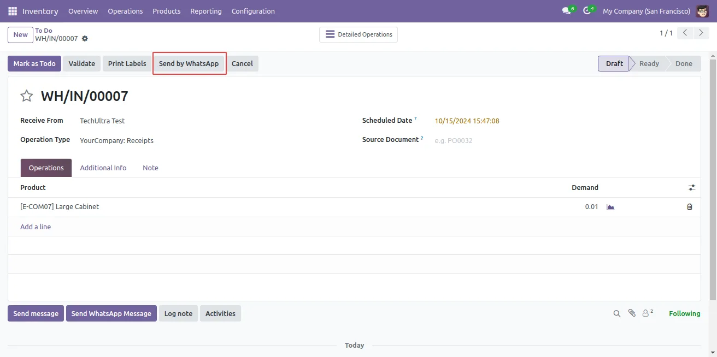Switch company via My Company (San Francisco)
Image resolution: width=717 pixels, height=357 pixels.
[x=647, y=11]
